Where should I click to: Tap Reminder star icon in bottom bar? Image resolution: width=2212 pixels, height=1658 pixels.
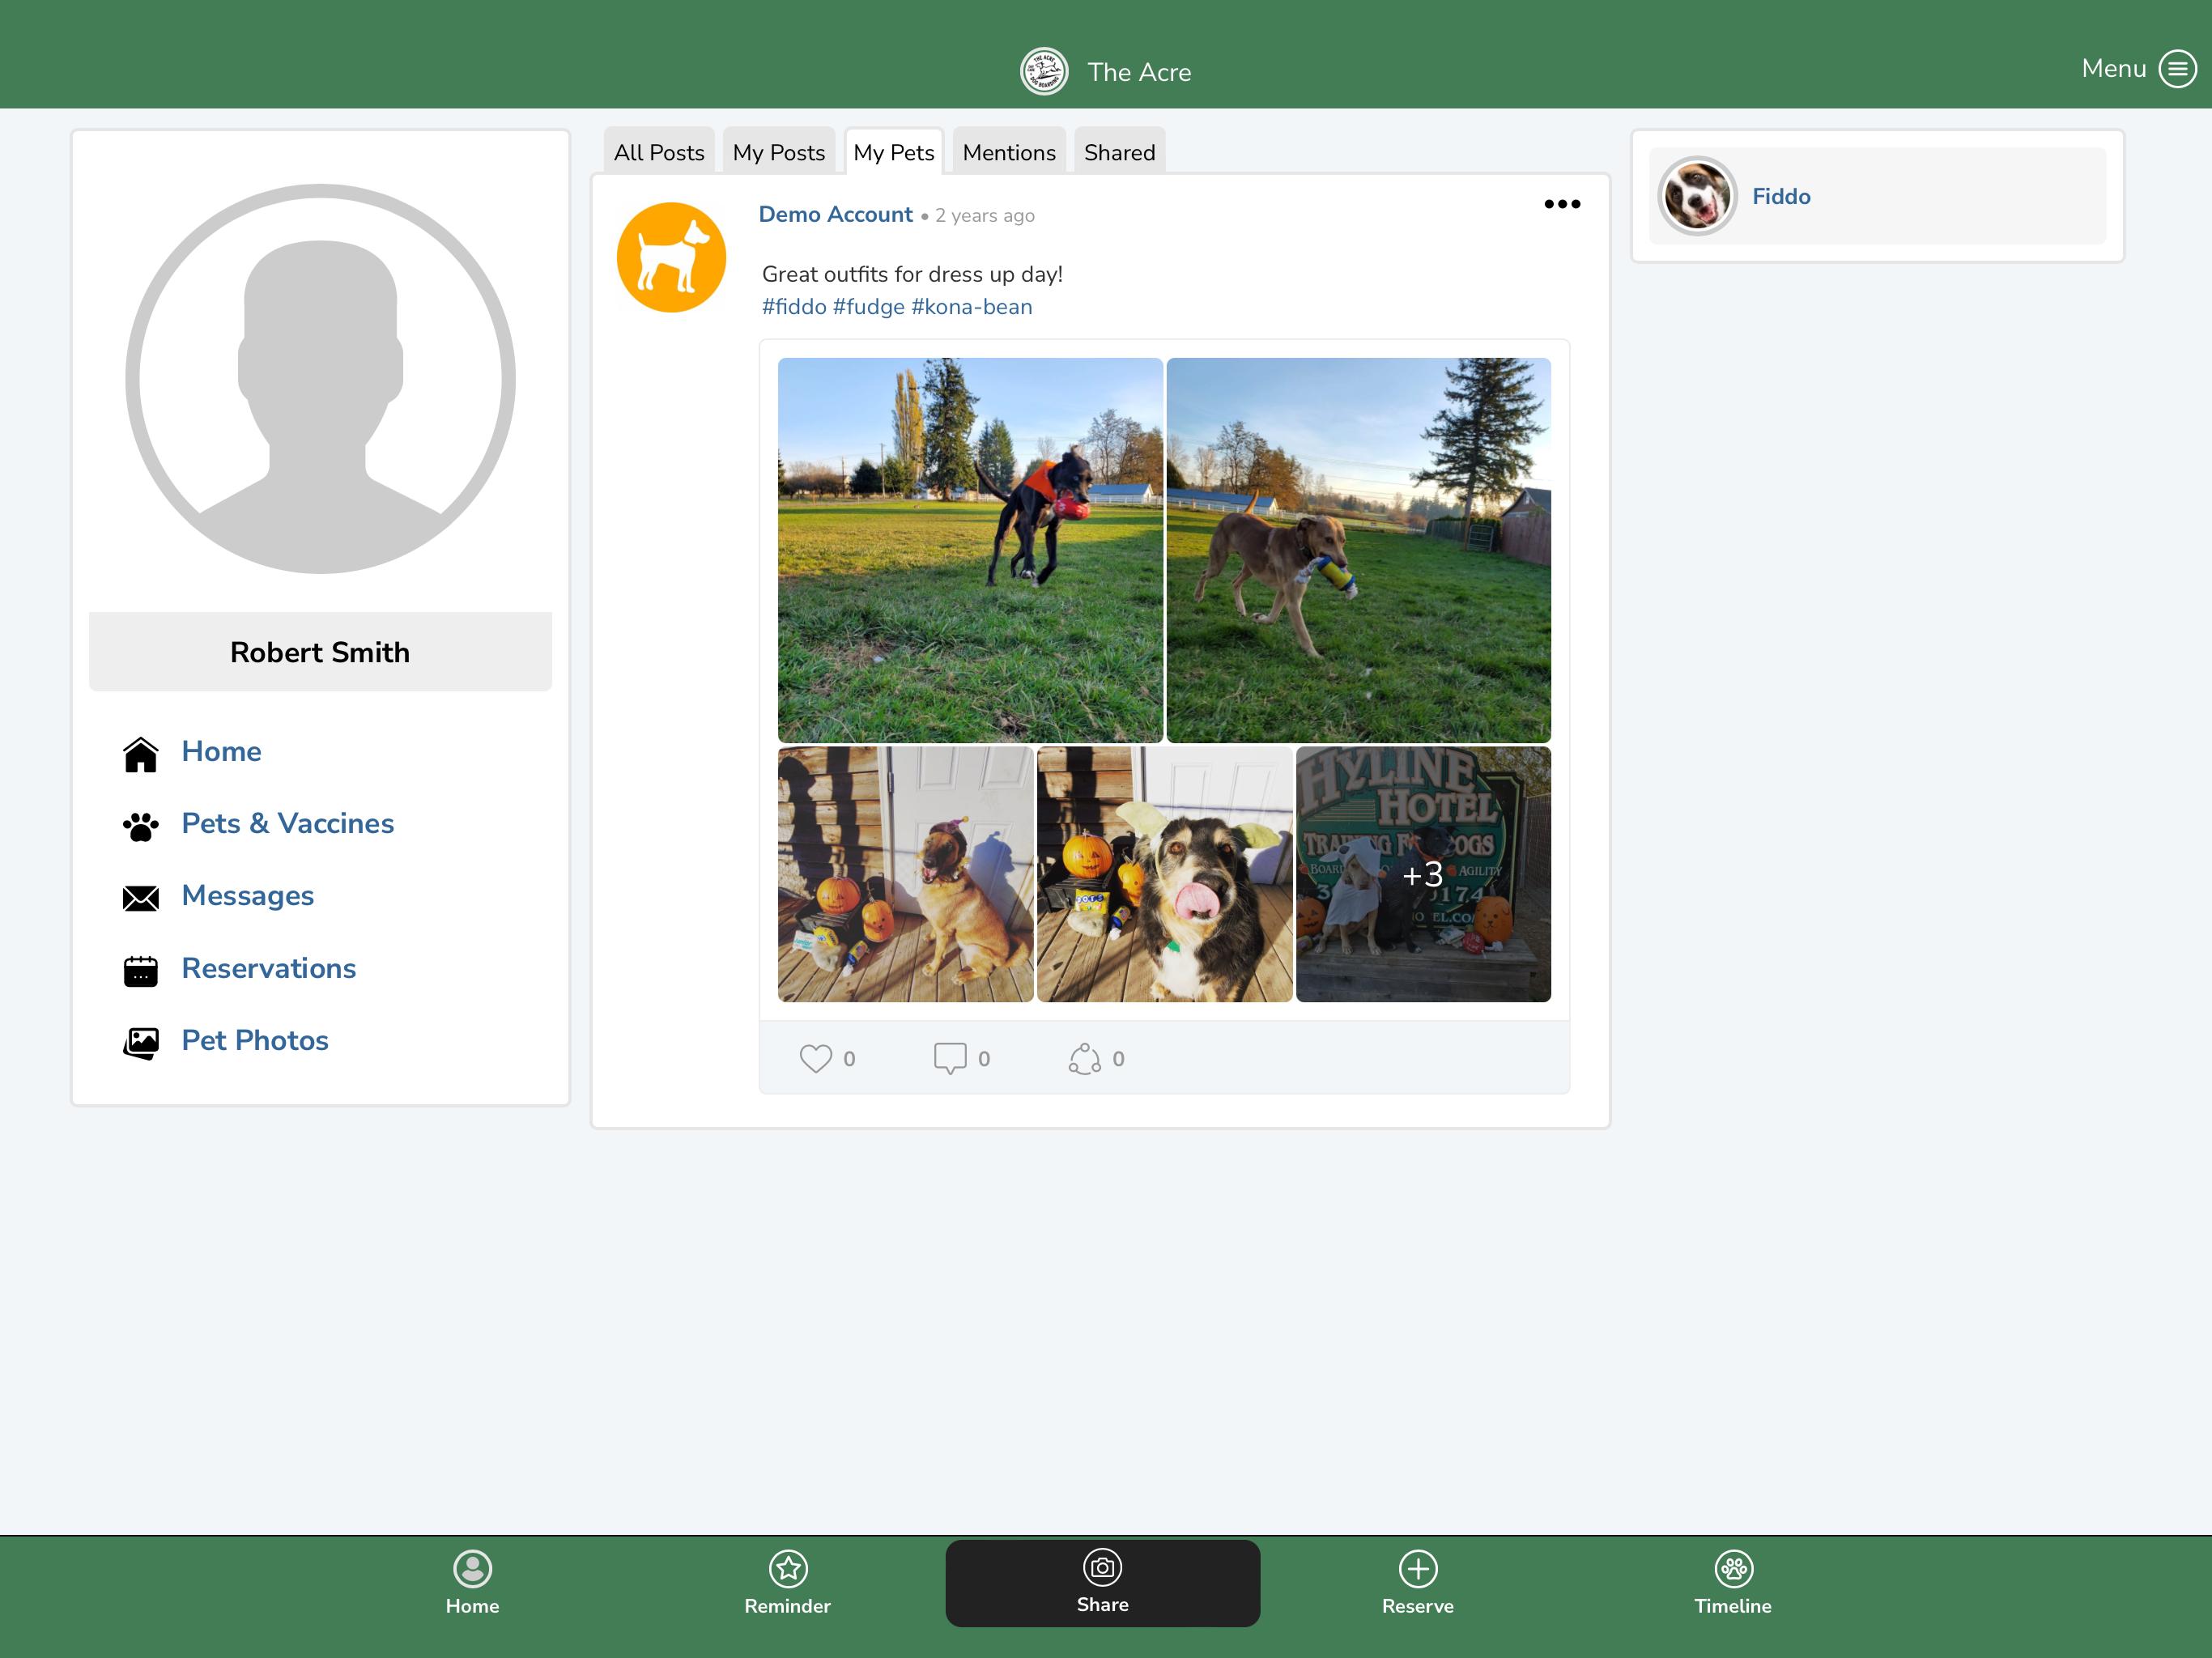click(788, 1568)
